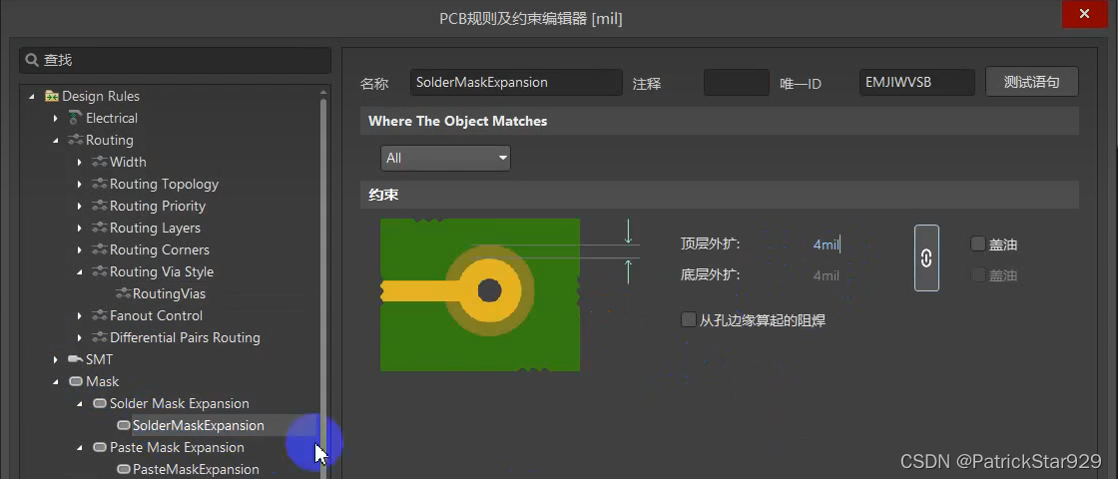Expand the Routing Corners group
Screen dimensions: 1118x479
click(79, 250)
